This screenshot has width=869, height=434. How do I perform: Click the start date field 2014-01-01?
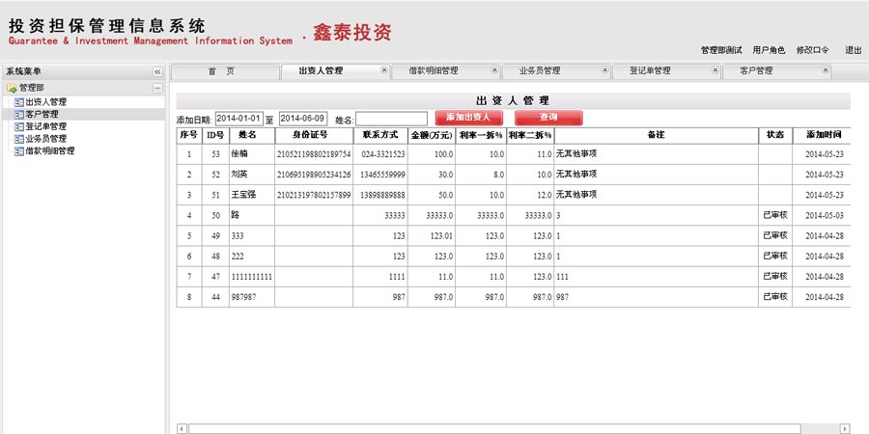click(238, 119)
